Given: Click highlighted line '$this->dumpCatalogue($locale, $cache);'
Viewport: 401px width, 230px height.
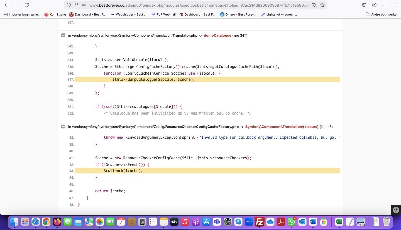Looking at the screenshot, I should [207, 80].
